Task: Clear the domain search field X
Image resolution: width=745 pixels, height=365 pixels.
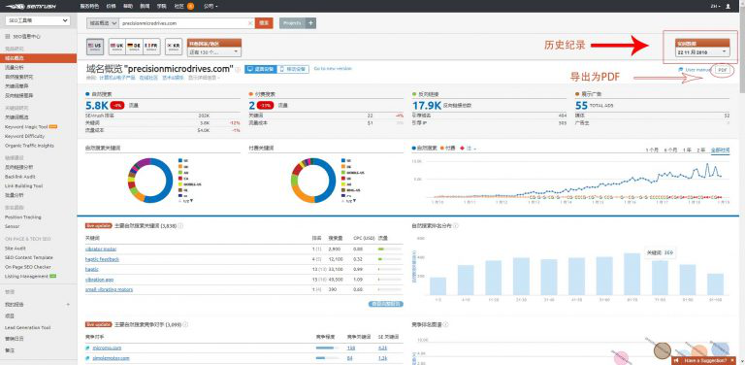Action: [250, 23]
